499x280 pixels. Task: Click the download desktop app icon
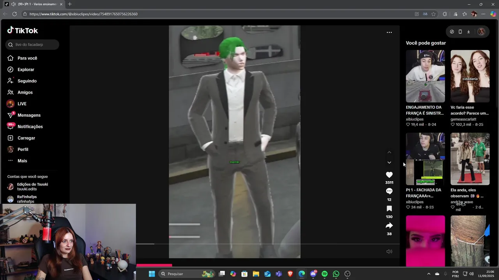[x=469, y=32]
